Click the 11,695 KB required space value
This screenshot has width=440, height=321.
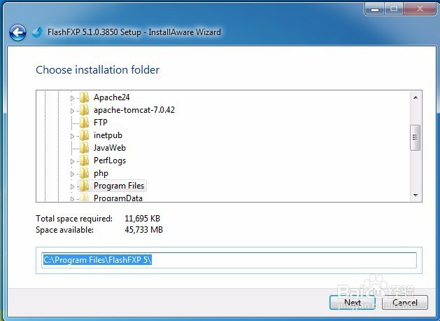(x=142, y=219)
